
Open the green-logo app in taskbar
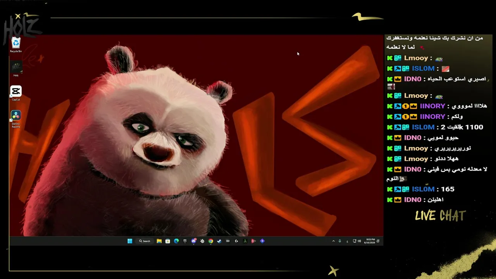(x=245, y=241)
